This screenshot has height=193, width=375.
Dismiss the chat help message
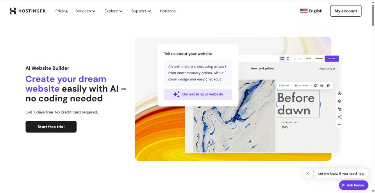click(x=307, y=174)
